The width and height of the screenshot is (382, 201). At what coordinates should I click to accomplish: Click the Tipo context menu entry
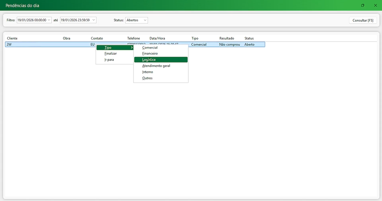(x=108, y=47)
